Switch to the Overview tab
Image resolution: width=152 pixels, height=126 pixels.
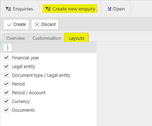(x=15, y=38)
